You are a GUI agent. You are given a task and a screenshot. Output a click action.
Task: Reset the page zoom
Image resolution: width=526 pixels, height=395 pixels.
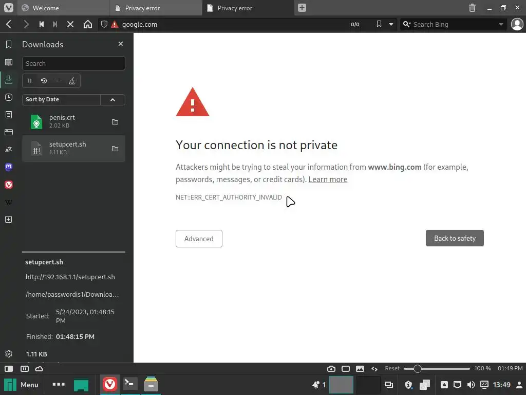(x=392, y=368)
